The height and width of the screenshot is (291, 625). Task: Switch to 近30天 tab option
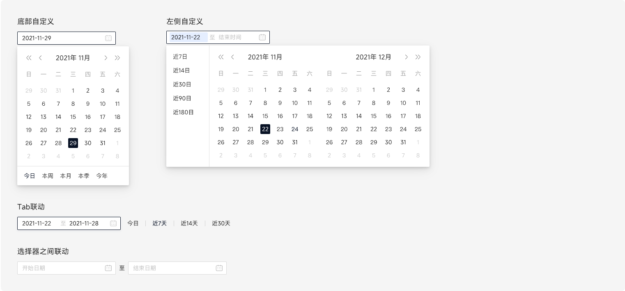click(221, 223)
